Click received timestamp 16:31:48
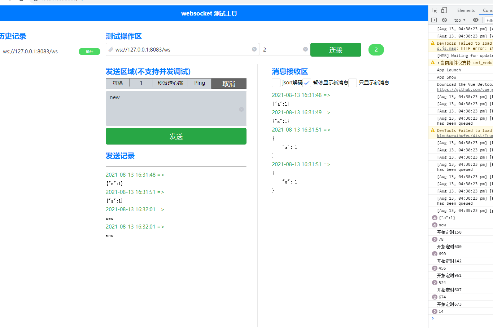Screen dimensions: 493x328 (x=301, y=95)
